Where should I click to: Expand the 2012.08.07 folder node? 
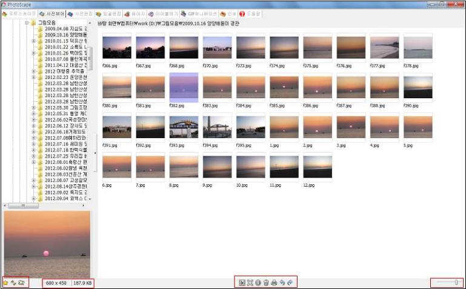tap(34, 180)
